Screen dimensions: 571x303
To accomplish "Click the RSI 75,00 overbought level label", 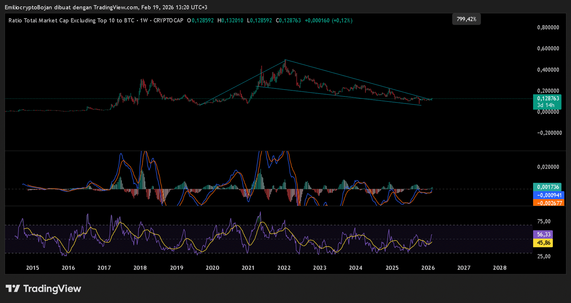I will 544,221.
